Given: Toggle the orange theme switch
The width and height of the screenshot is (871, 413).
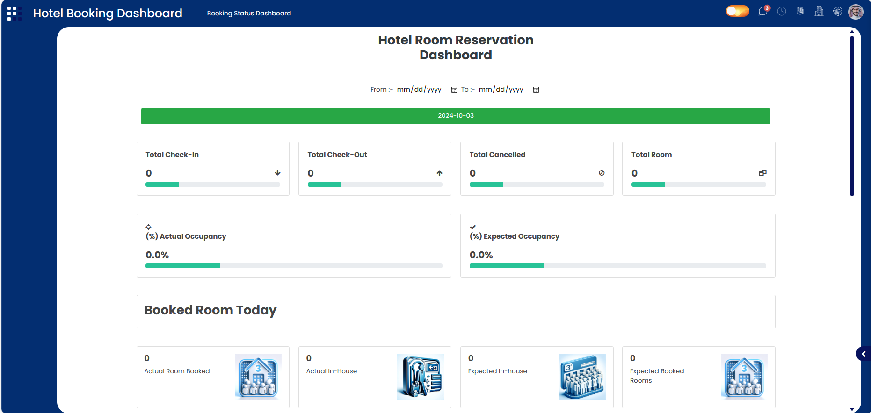Looking at the screenshot, I should click(737, 11).
